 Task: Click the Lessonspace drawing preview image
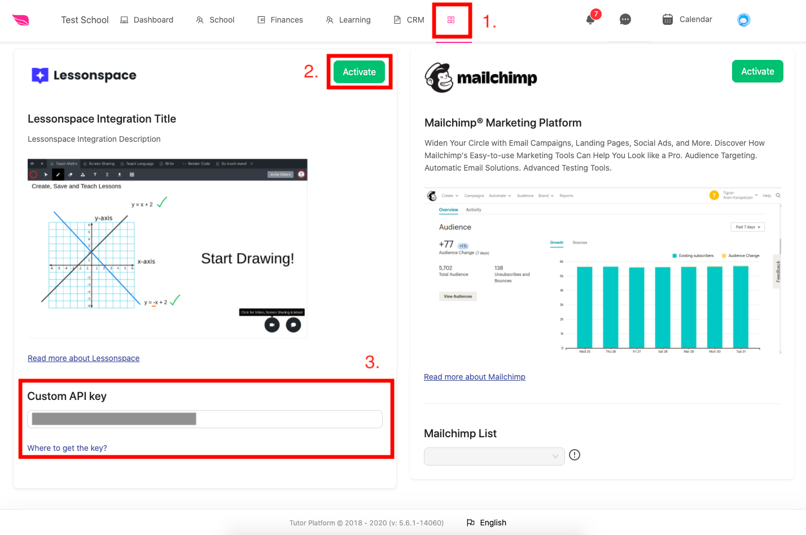click(168, 249)
